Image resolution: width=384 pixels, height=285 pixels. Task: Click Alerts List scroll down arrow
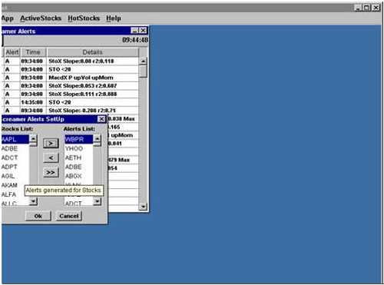[97, 202]
